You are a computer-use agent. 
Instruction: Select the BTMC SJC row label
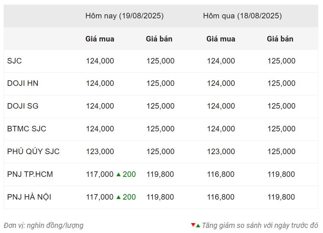[x=26, y=129]
